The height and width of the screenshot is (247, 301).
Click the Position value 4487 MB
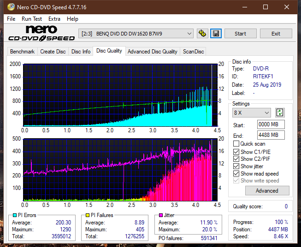pos(278,229)
